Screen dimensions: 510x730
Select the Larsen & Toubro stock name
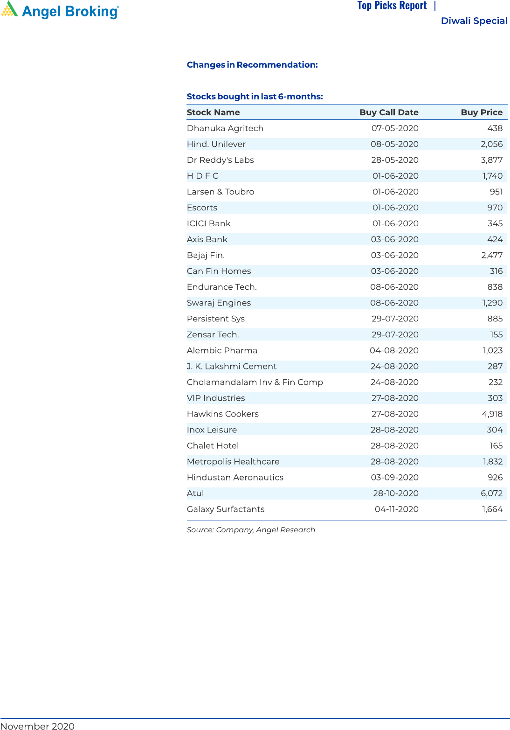click(x=220, y=192)
